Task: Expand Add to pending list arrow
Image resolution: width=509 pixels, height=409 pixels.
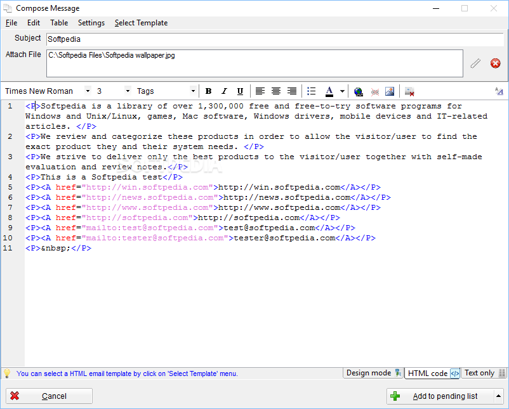Action: 498,396
